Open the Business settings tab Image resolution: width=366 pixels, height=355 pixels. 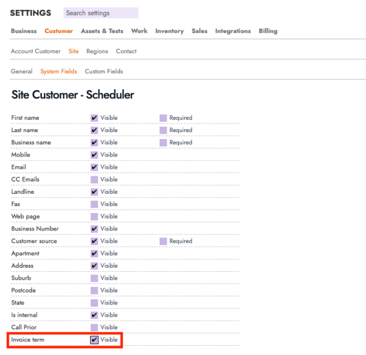coord(23,31)
